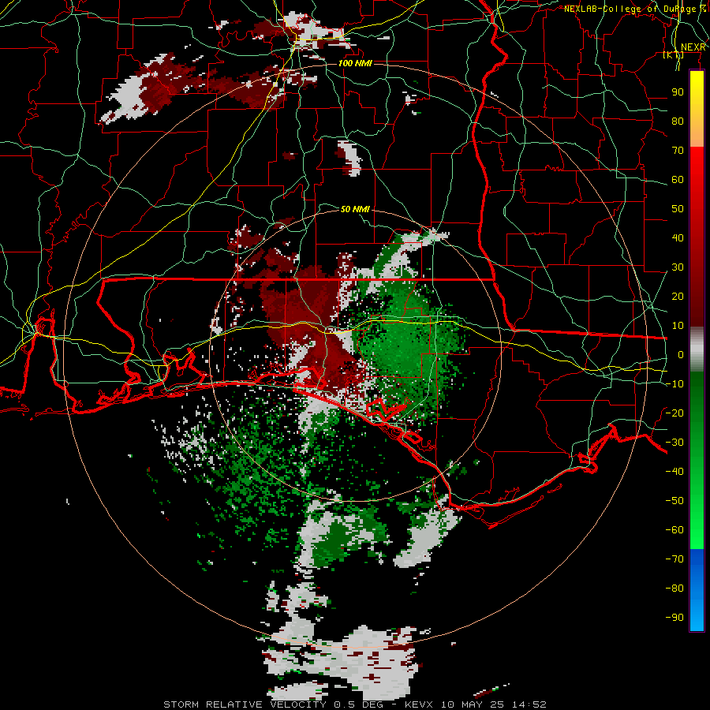Select the positive 10 knot scale label
710x710 pixels.
pyautogui.click(x=678, y=326)
